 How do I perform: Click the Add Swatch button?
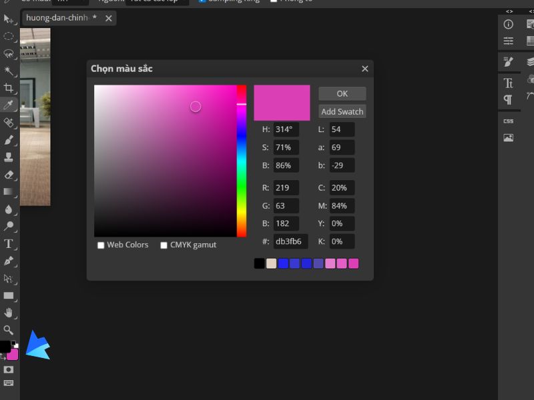pos(342,111)
